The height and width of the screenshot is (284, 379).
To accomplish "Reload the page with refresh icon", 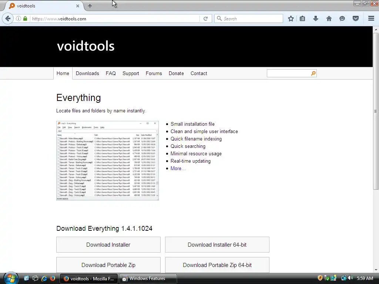I will (206, 18).
